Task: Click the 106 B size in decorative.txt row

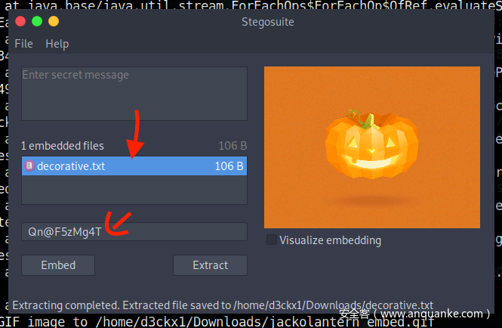Action: pyautogui.click(x=229, y=166)
